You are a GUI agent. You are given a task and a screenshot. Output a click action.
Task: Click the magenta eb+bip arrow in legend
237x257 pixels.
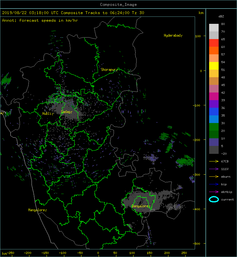pyautogui.click(x=214, y=192)
